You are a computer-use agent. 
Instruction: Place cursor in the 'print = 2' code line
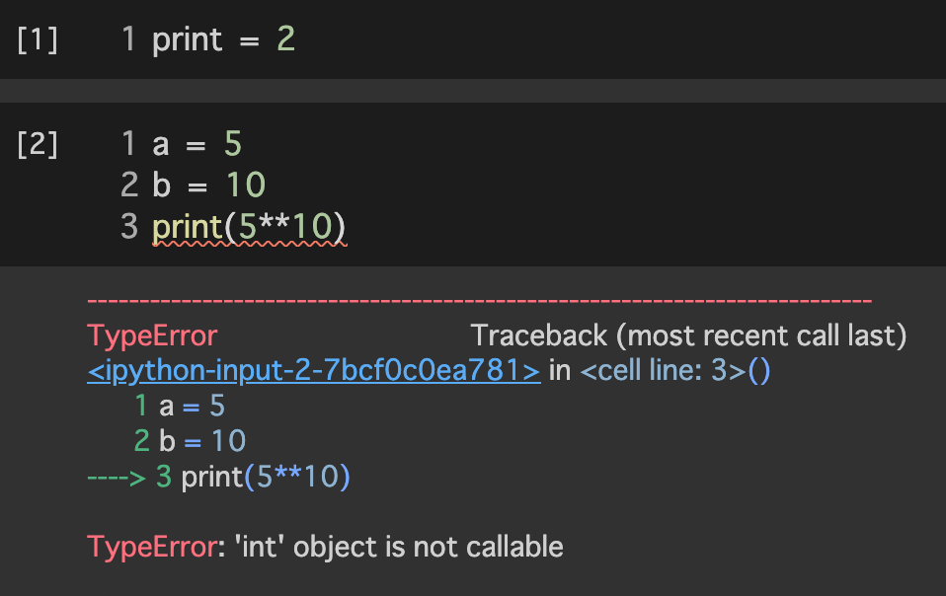pyautogui.click(x=223, y=40)
